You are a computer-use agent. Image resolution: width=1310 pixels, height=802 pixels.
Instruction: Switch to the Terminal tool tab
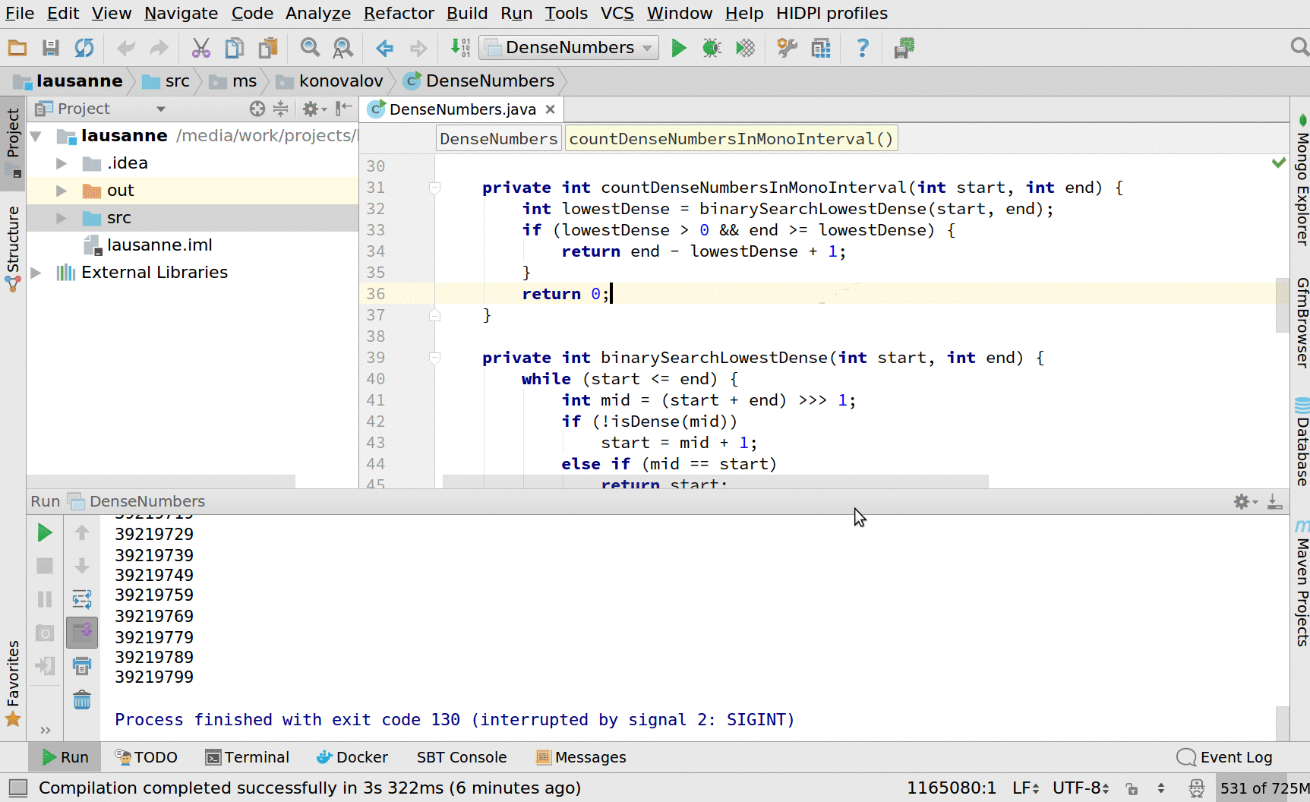click(248, 757)
